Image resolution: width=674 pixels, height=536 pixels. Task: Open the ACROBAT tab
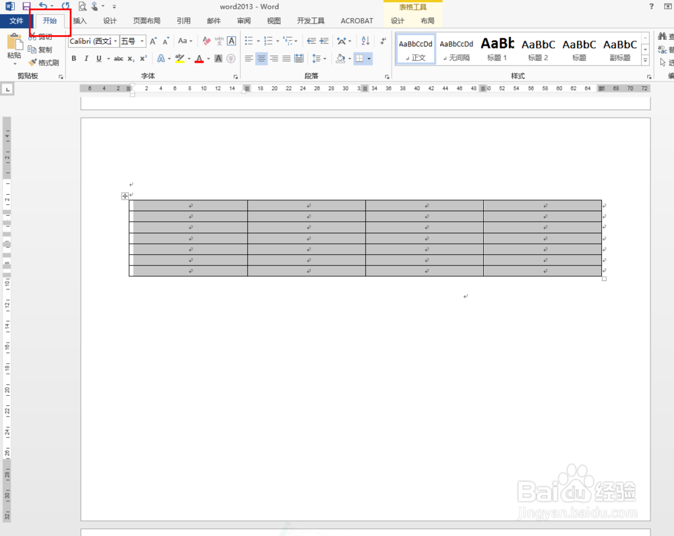(357, 21)
